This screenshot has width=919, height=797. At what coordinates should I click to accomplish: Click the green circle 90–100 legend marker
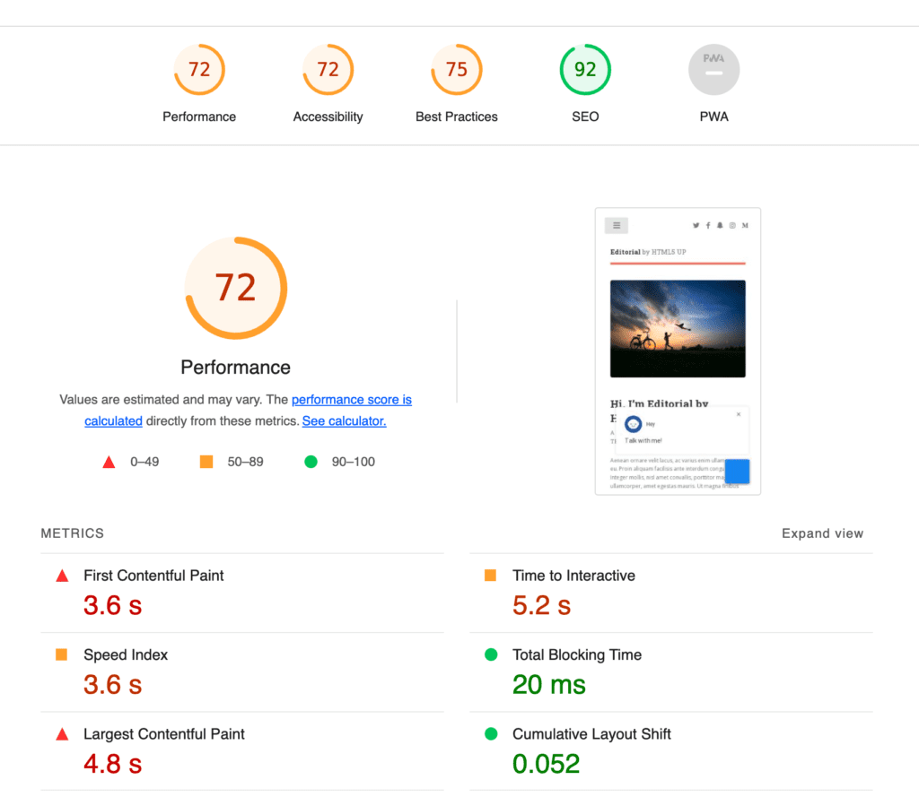(x=311, y=462)
